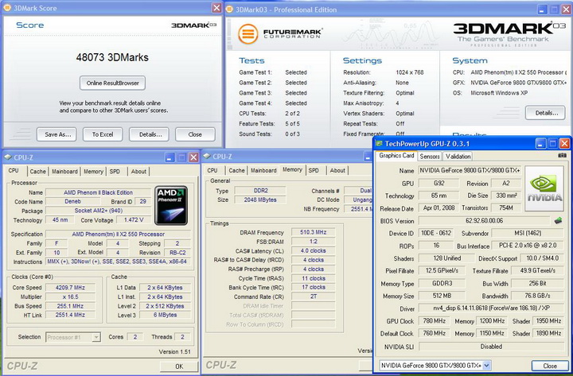Switch to the Sensors tab in GPU-Z
Image resolution: width=573 pixels, height=376 pixels.
click(430, 157)
